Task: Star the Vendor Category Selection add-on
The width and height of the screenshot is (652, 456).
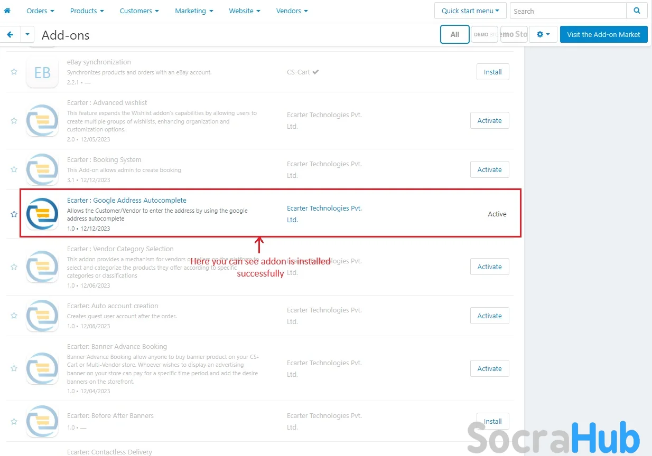Action: pyautogui.click(x=14, y=267)
